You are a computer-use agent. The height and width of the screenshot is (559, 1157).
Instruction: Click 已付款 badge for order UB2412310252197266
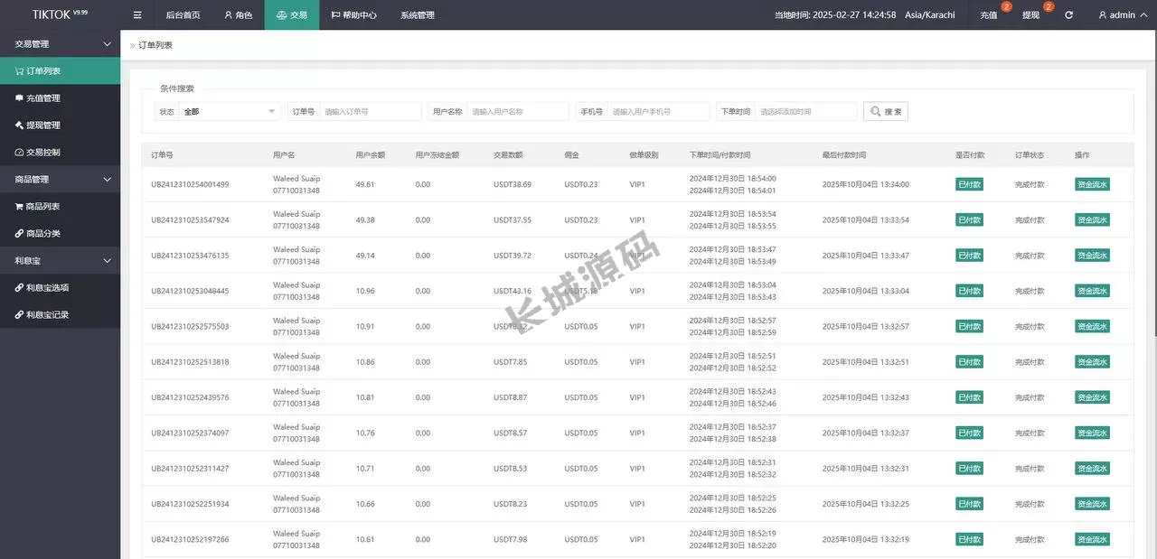(969, 539)
